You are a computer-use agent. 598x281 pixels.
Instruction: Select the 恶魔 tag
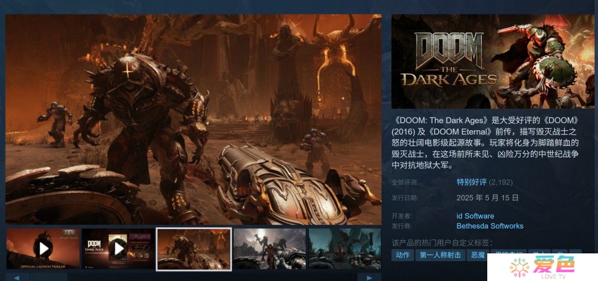pyautogui.click(x=477, y=255)
